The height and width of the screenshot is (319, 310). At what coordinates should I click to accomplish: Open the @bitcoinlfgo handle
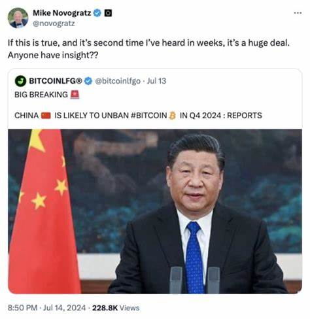[x=118, y=81]
